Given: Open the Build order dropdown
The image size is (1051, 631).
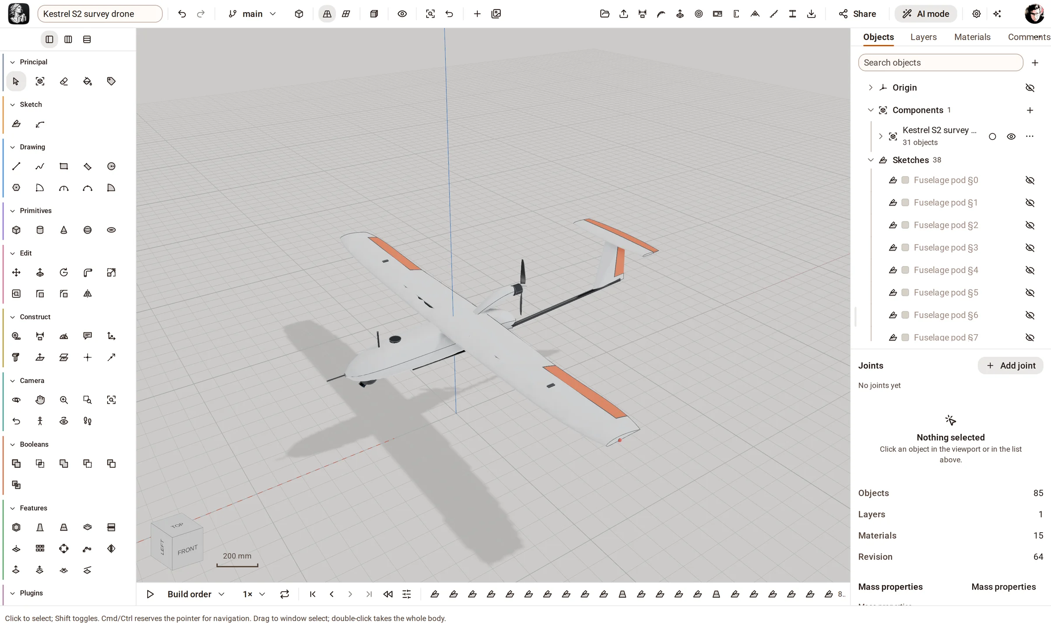Looking at the screenshot, I should coord(196,594).
